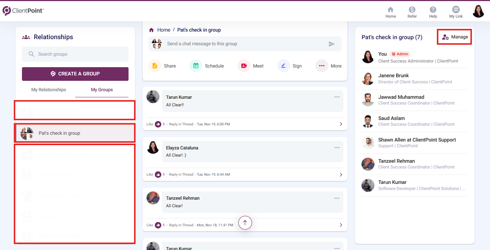Click Janene Brunk in members list

(414, 79)
